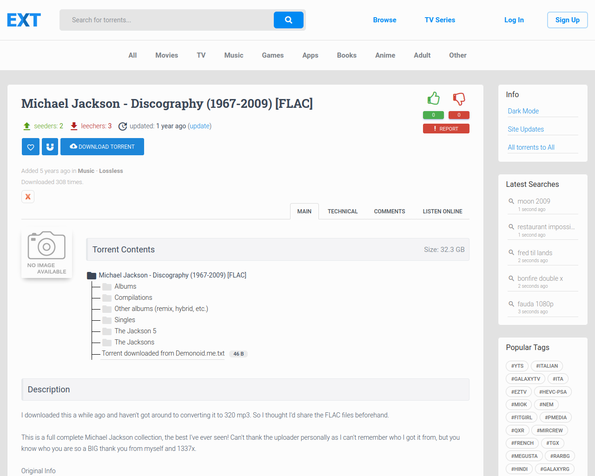Click the #HEVC-PSA popular tag

[x=553, y=392]
